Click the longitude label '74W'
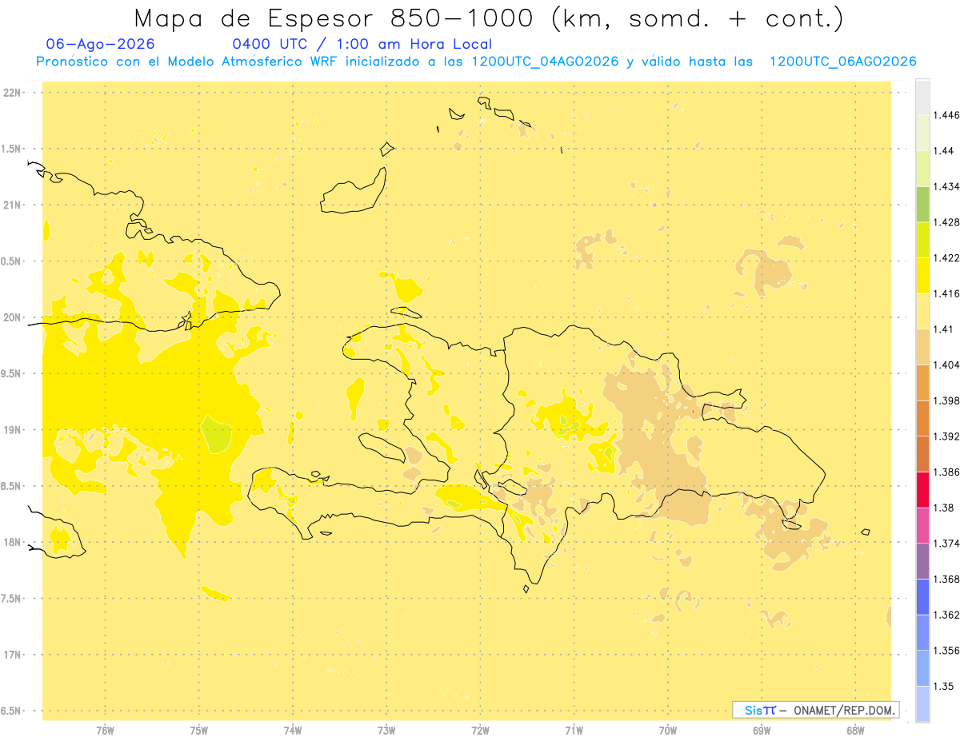The image size is (960, 741). (293, 731)
